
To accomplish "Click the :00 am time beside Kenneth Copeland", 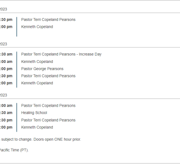I will pos(6,61).
